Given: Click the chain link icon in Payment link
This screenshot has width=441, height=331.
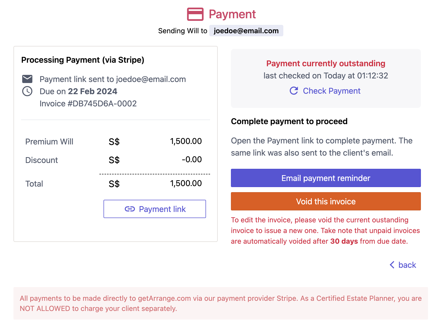Looking at the screenshot, I should pos(130,209).
